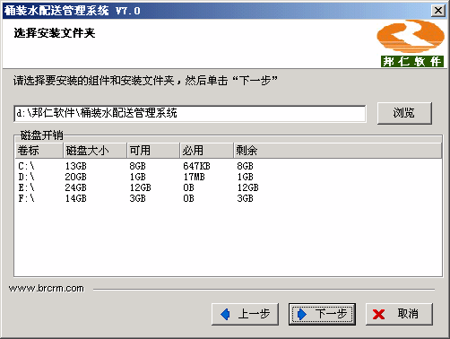Select the D:\ drive row

point(229,177)
